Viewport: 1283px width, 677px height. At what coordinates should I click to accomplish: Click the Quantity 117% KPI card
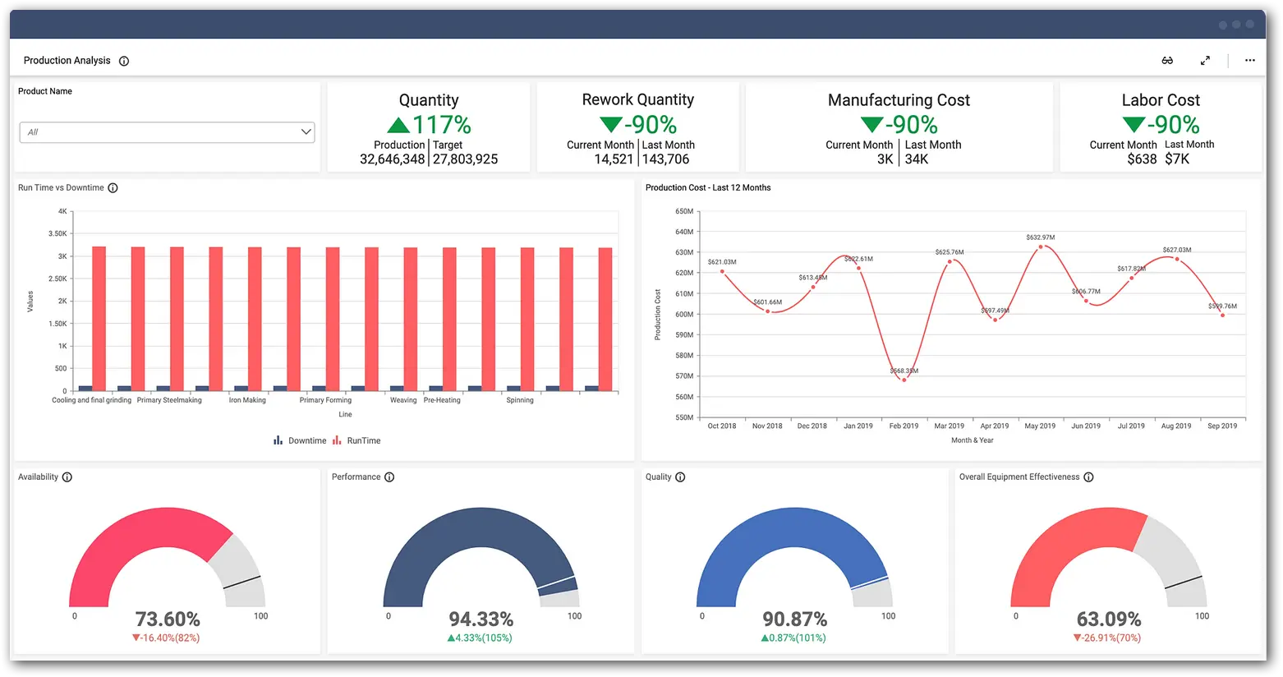[429, 127]
